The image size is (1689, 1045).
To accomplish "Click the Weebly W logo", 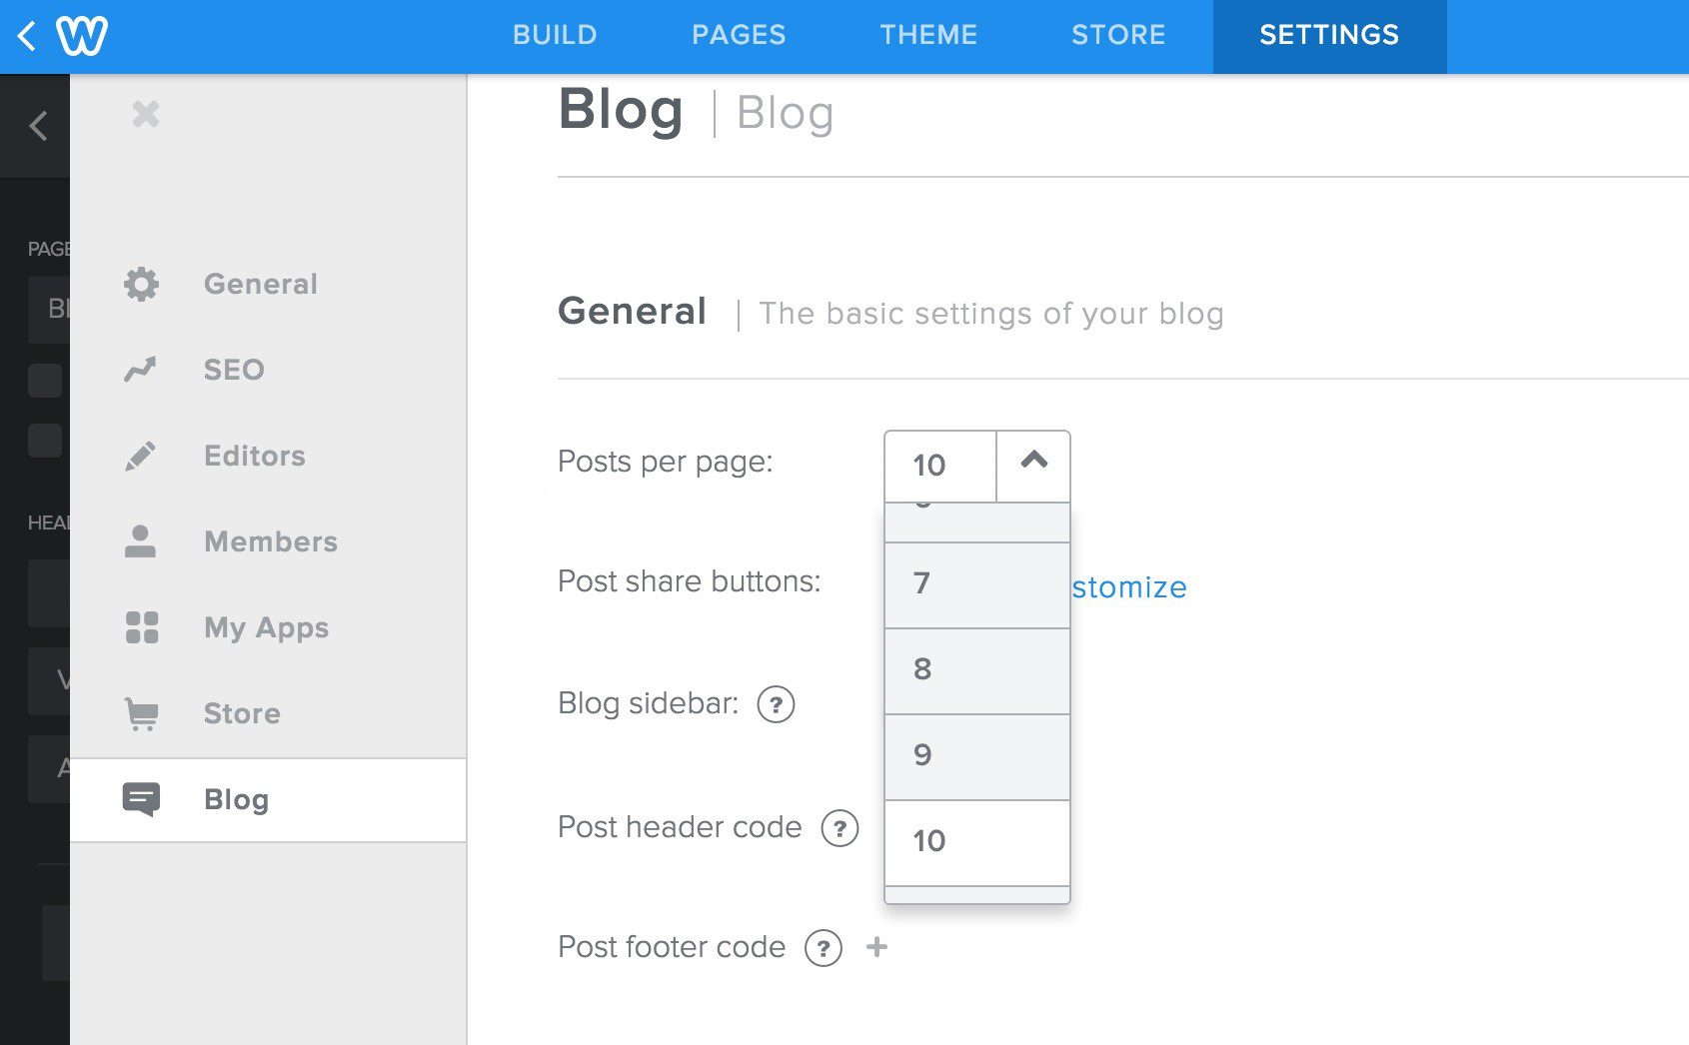I will click(x=83, y=36).
